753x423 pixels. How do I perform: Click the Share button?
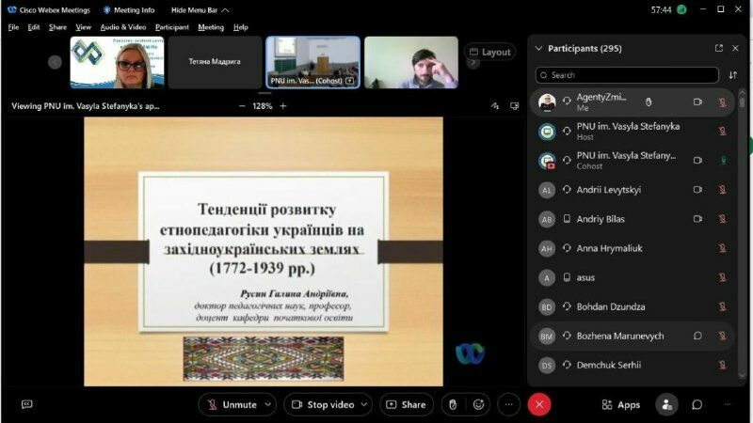pos(406,404)
